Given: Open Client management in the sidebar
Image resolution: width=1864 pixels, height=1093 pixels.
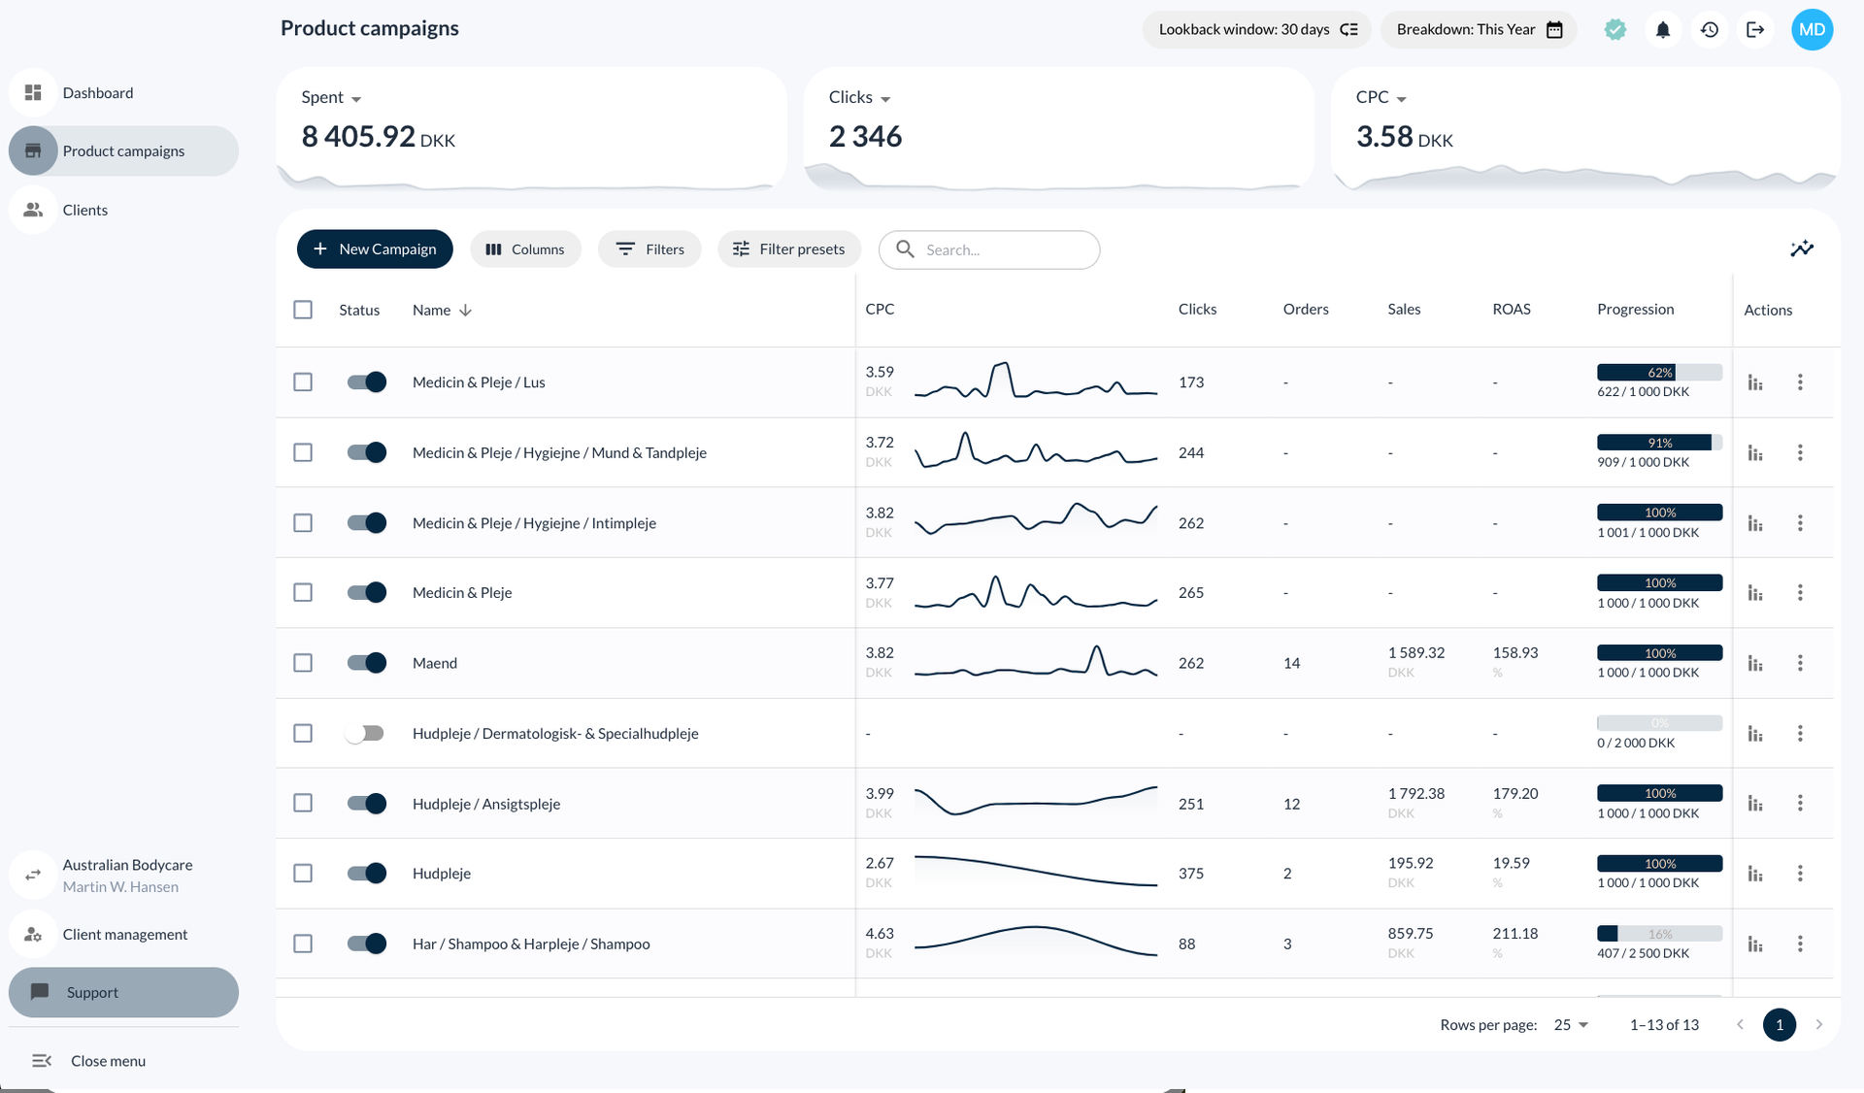Looking at the screenshot, I should [x=124, y=934].
